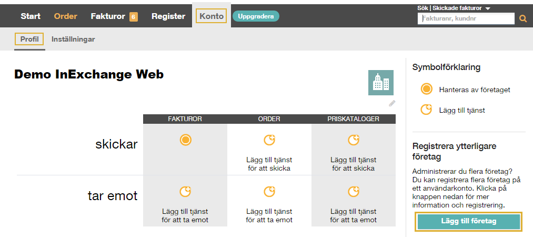Click the 'skickar' row label

[x=116, y=144]
